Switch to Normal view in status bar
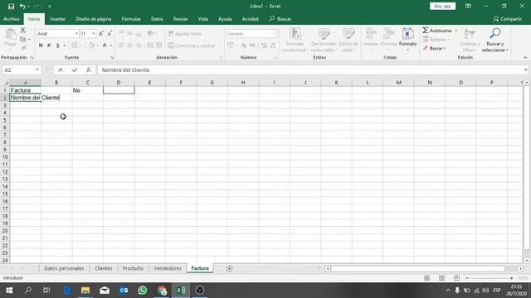This screenshot has width=531, height=298. pyautogui.click(x=427, y=278)
